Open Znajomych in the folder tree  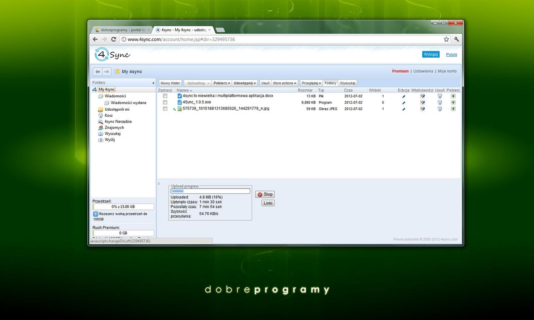[x=114, y=128]
